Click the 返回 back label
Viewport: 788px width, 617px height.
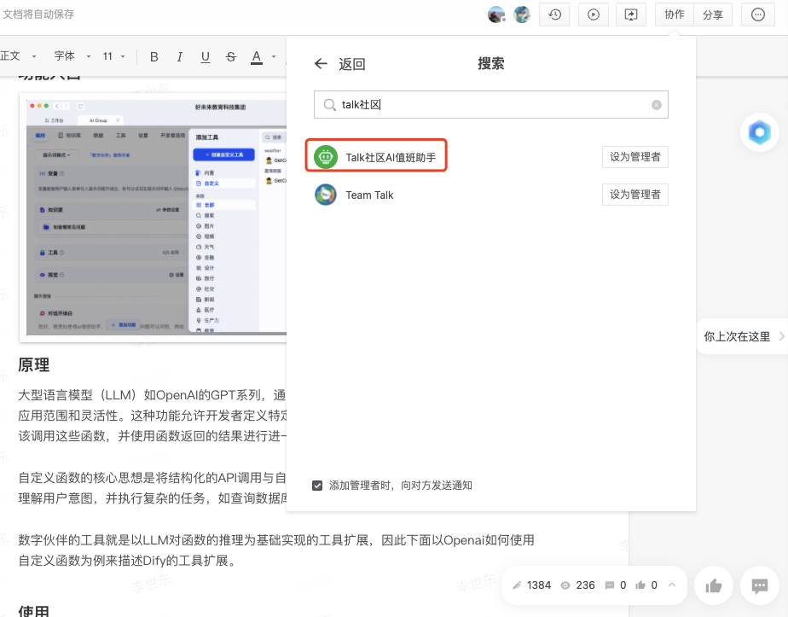tap(351, 64)
